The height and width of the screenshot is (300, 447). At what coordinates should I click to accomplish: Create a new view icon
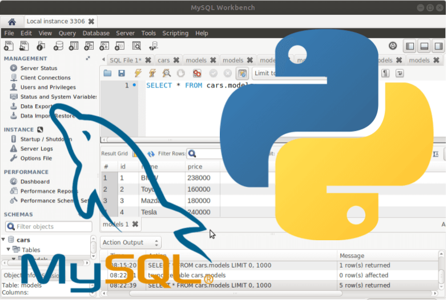click(88, 46)
